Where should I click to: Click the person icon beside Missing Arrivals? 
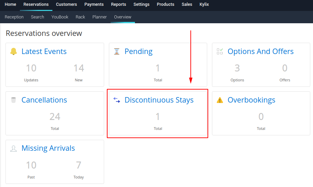[14, 148]
